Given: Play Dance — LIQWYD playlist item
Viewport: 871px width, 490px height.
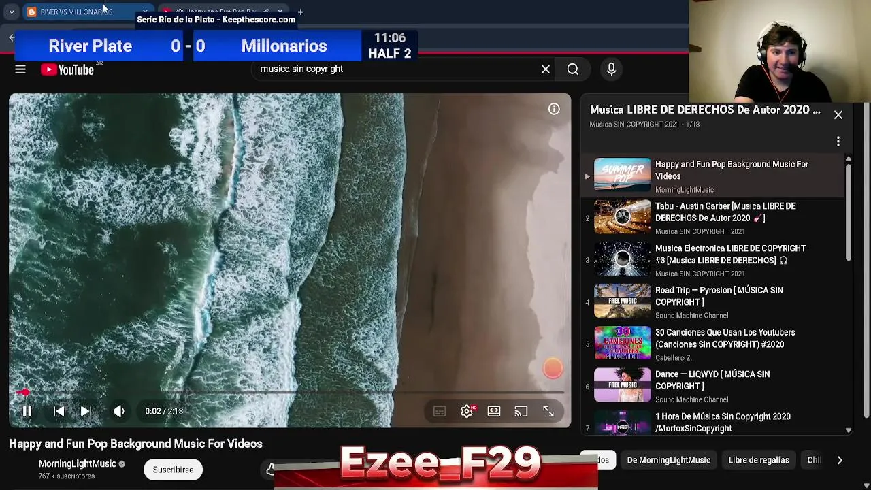Looking at the screenshot, I should tap(712, 386).
